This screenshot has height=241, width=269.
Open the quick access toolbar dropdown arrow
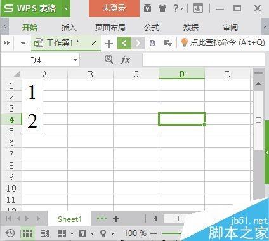click(x=23, y=43)
